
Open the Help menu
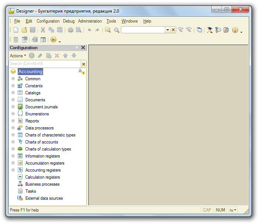tap(147, 21)
